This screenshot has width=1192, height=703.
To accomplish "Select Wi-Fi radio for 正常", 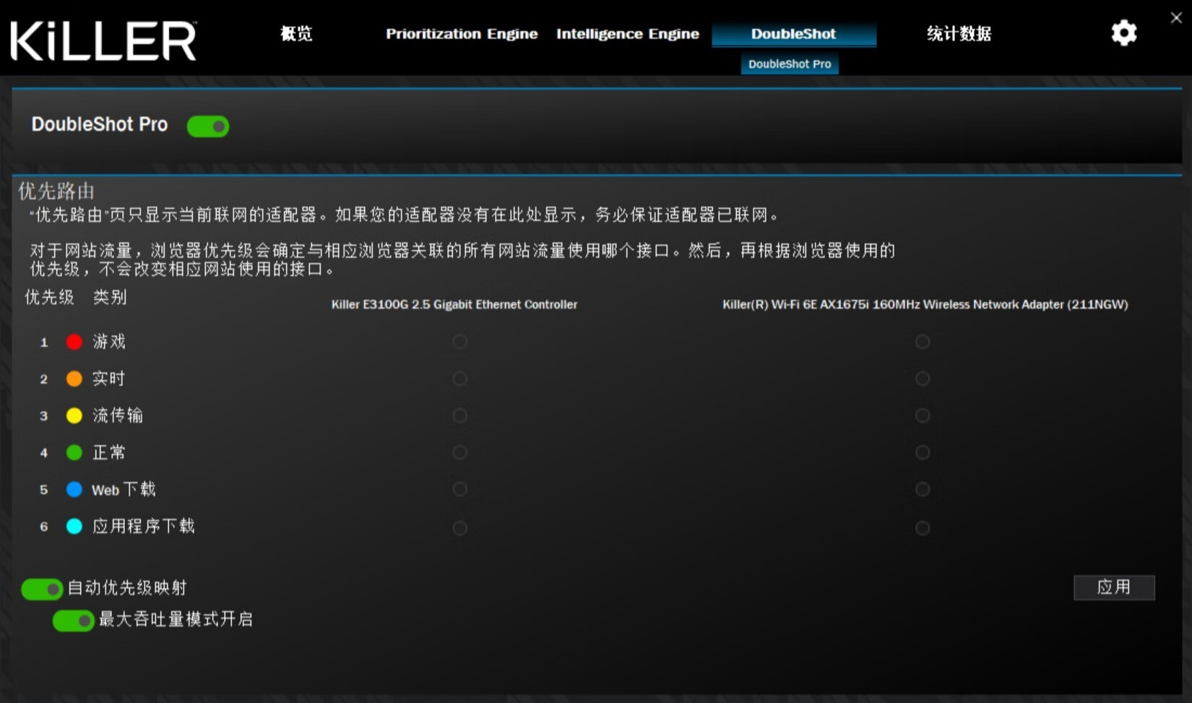I will 923,452.
